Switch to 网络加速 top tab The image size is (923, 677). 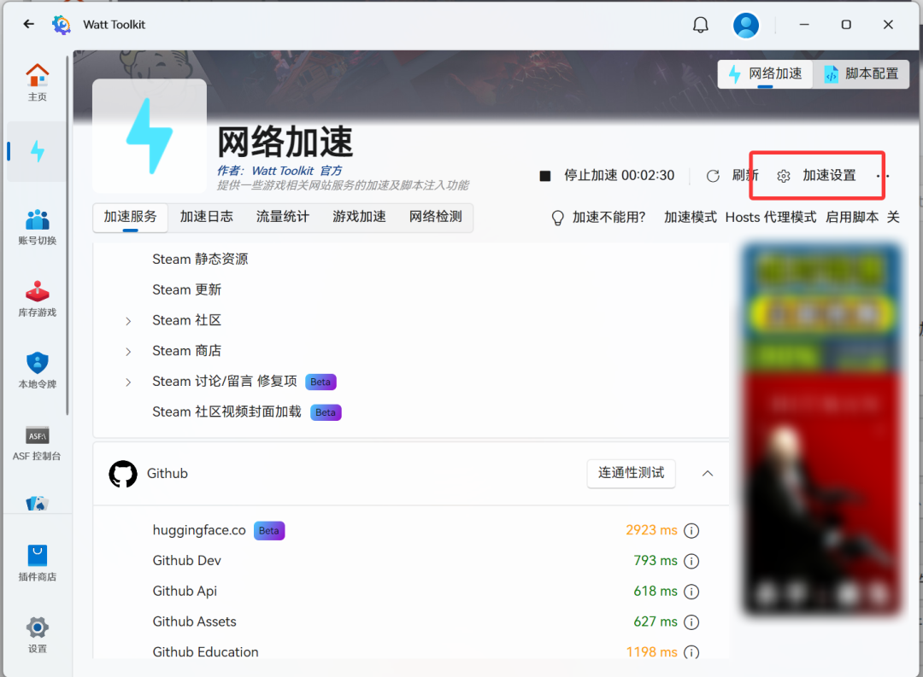click(x=765, y=74)
